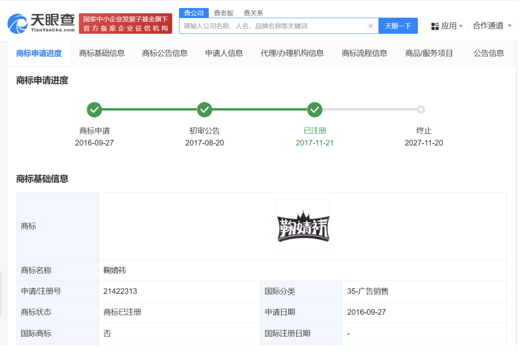525x352 pixels.
Task: Open the 申请人信息 section tab
Action: pyautogui.click(x=224, y=53)
